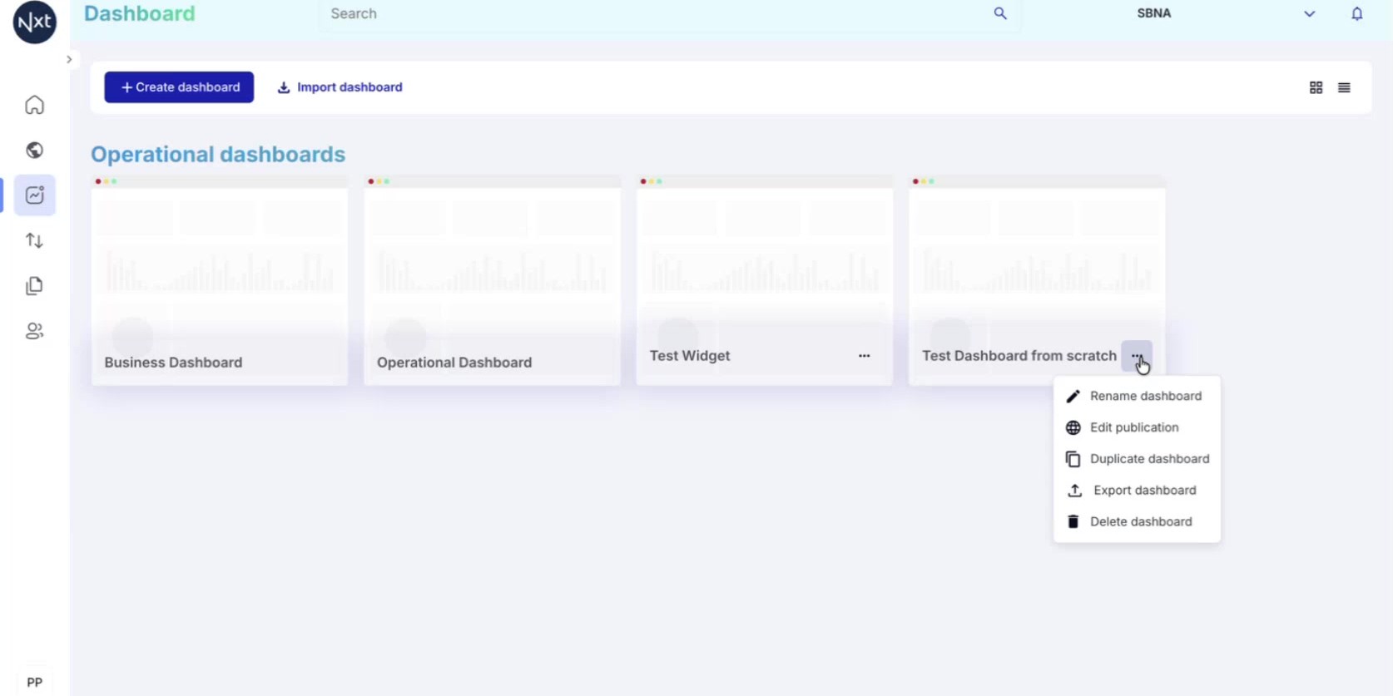Viewport: 1393px width, 696px height.
Task: Choose Duplicate dashboard from the menu
Action: (x=1137, y=459)
